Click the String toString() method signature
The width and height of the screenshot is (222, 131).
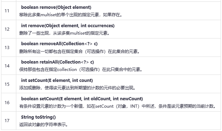tap(38, 117)
